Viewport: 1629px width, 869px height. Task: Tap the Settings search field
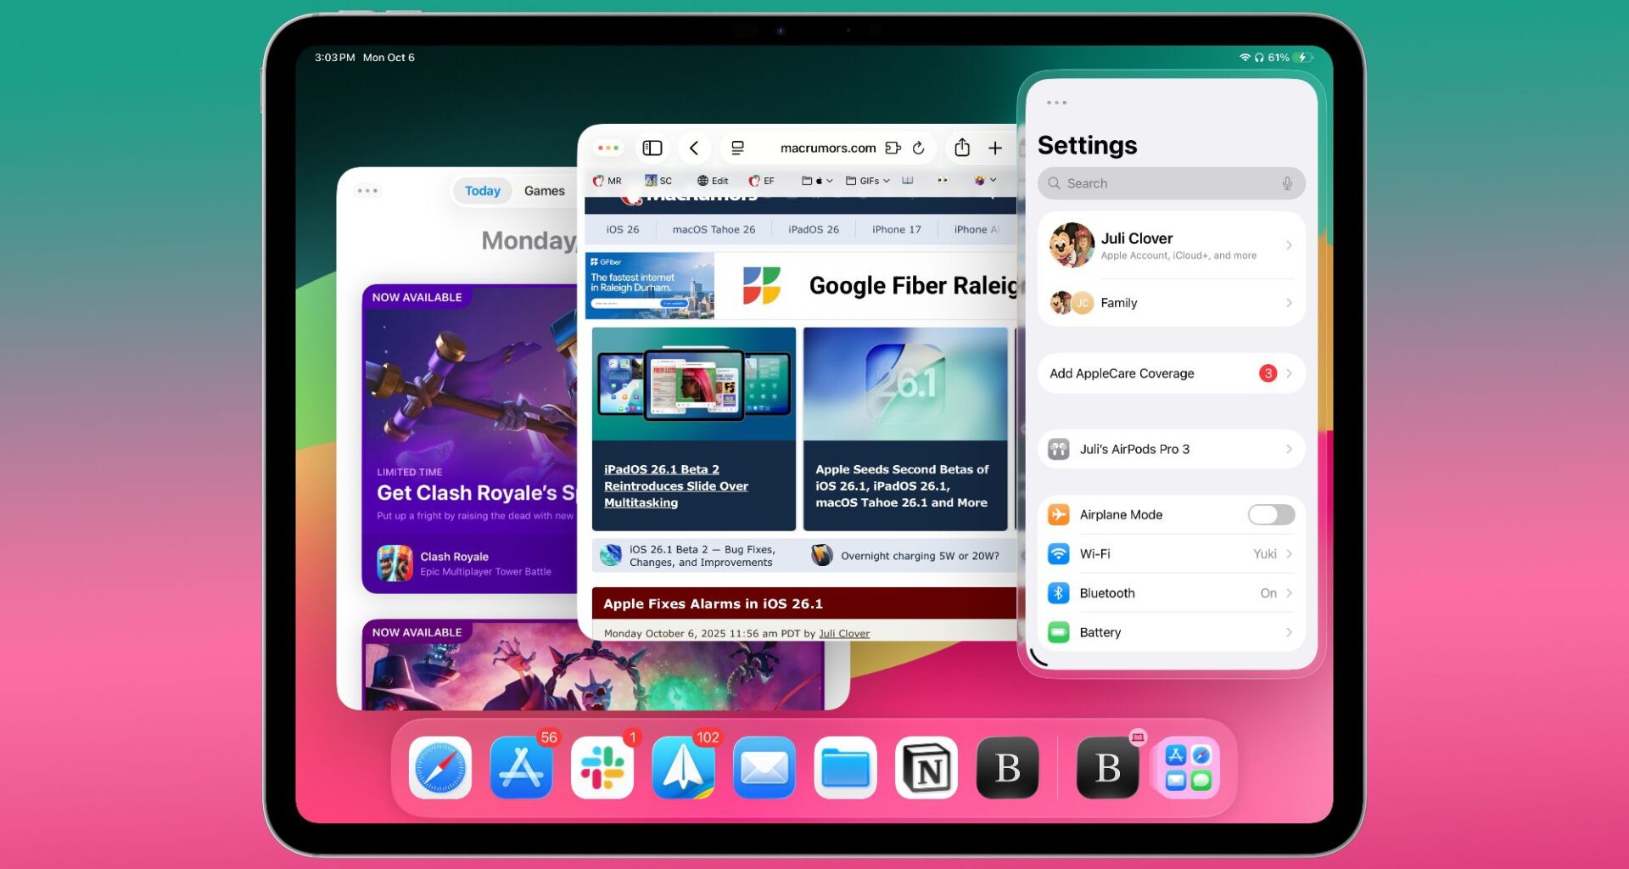[1171, 183]
